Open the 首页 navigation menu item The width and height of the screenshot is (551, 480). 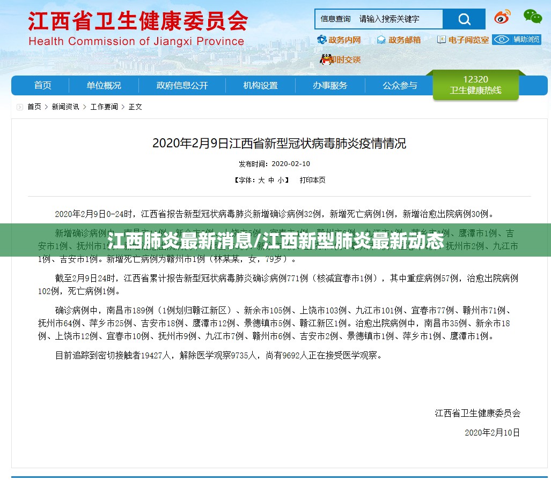point(42,85)
